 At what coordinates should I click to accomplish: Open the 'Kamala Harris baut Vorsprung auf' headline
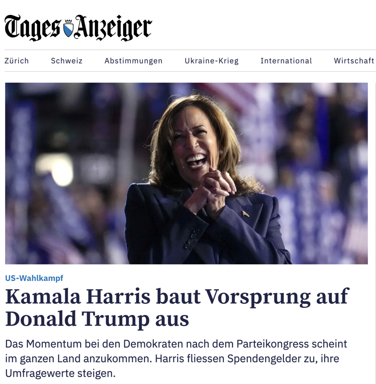pyautogui.click(x=177, y=297)
